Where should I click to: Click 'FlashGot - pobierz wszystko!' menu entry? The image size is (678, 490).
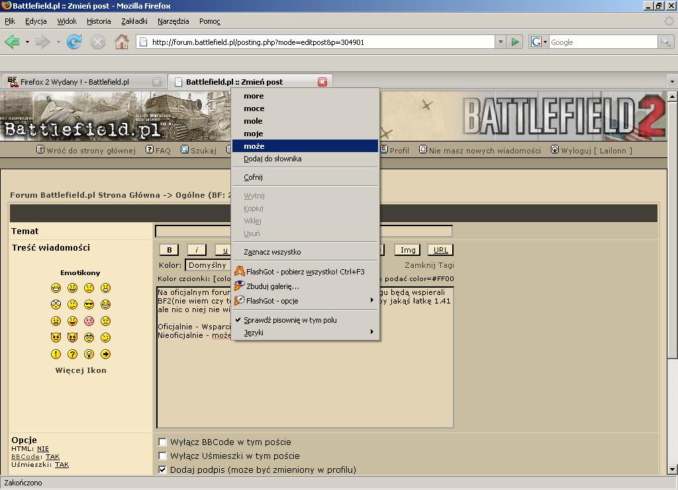click(x=305, y=272)
